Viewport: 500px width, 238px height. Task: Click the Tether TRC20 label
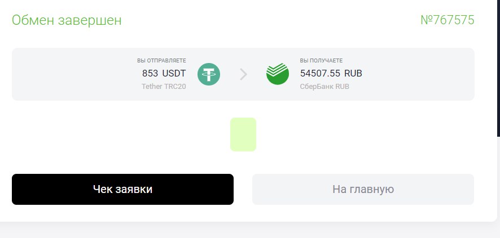point(164,87)
